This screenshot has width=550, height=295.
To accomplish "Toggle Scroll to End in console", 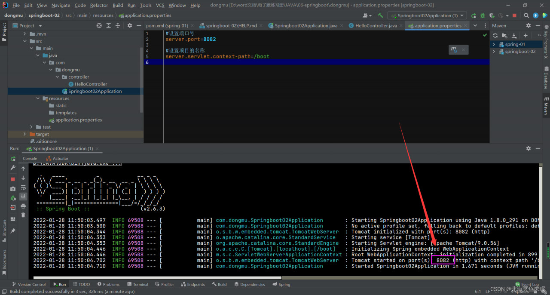I will 23,197.
